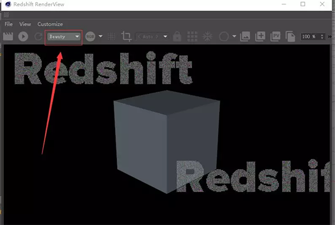Open the Beauty AOV dropdown

(x=64, y=36)
